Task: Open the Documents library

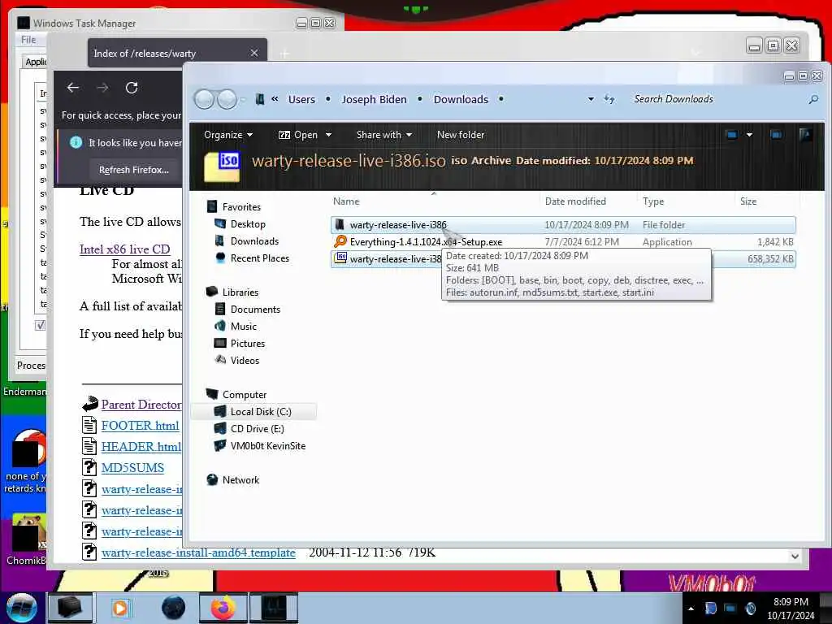Action: click(x=254, y=310)
